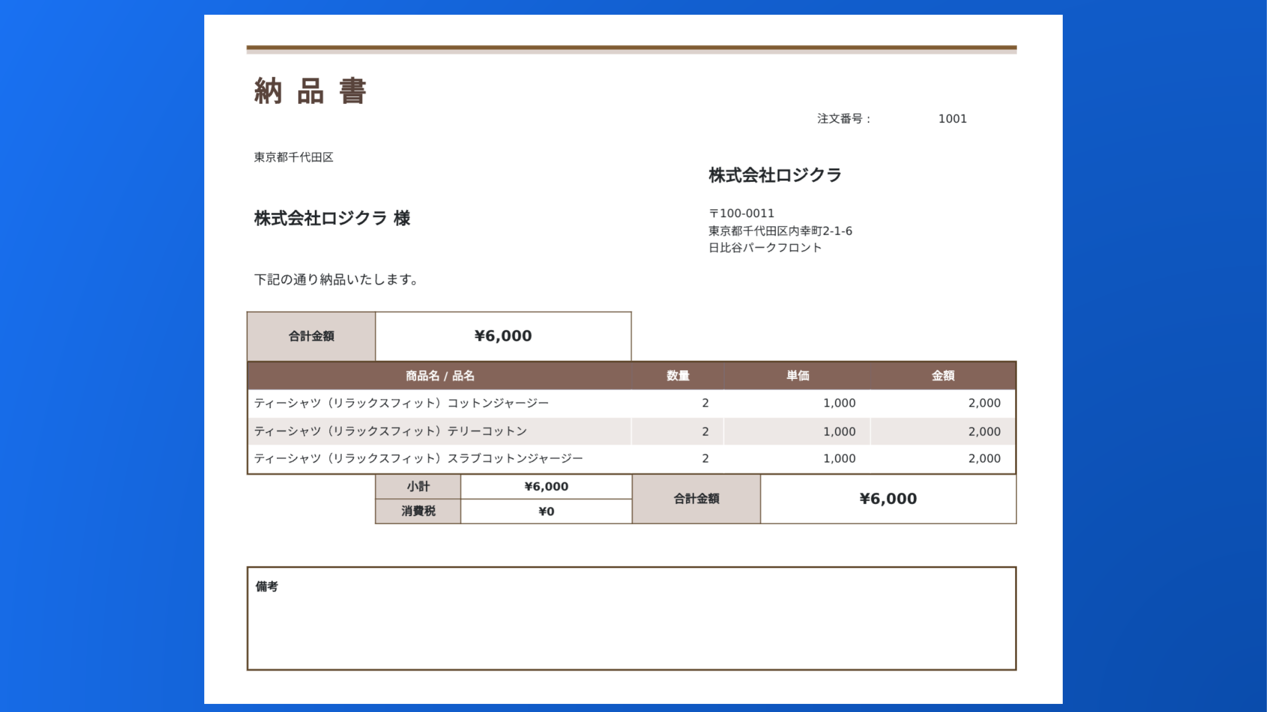The image size is (1267, 712).
Task: Click the top ¥6,000 total amount cell
Action: tap(503, 336)
